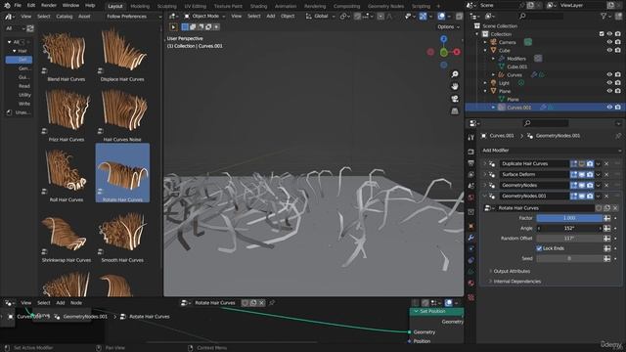Toggle the camera view icon in viewport

455,99
